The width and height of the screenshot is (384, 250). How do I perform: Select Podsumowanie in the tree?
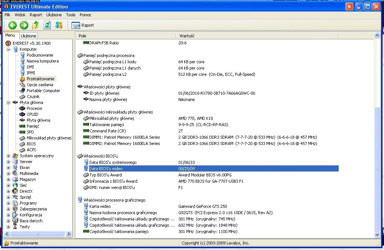click(x=40, y=55)
